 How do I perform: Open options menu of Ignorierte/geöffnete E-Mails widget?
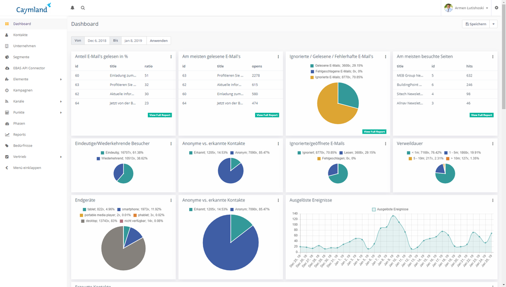pyautogui.click(x=385, y=144)
